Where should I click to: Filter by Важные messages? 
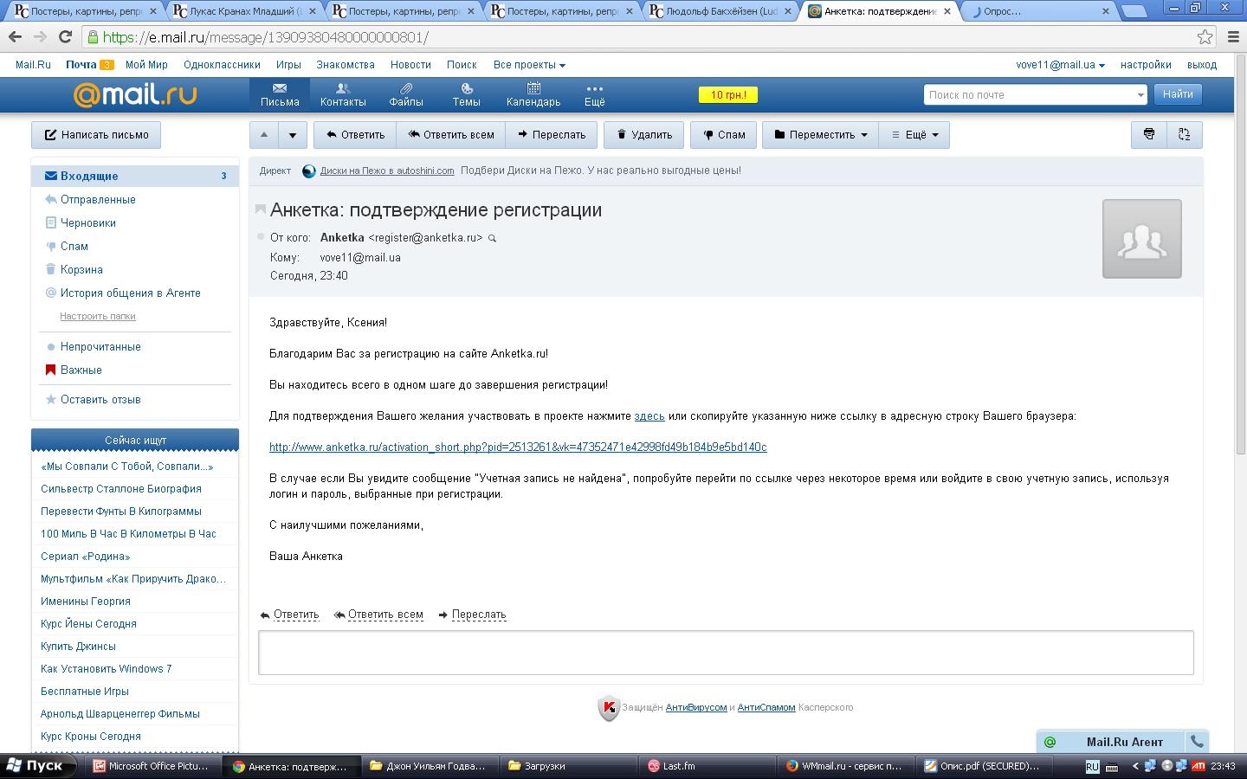point(81,370)
